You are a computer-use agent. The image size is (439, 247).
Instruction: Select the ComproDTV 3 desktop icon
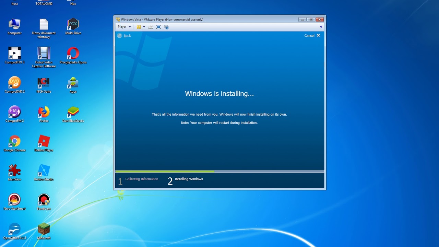(x=14, y=56)
